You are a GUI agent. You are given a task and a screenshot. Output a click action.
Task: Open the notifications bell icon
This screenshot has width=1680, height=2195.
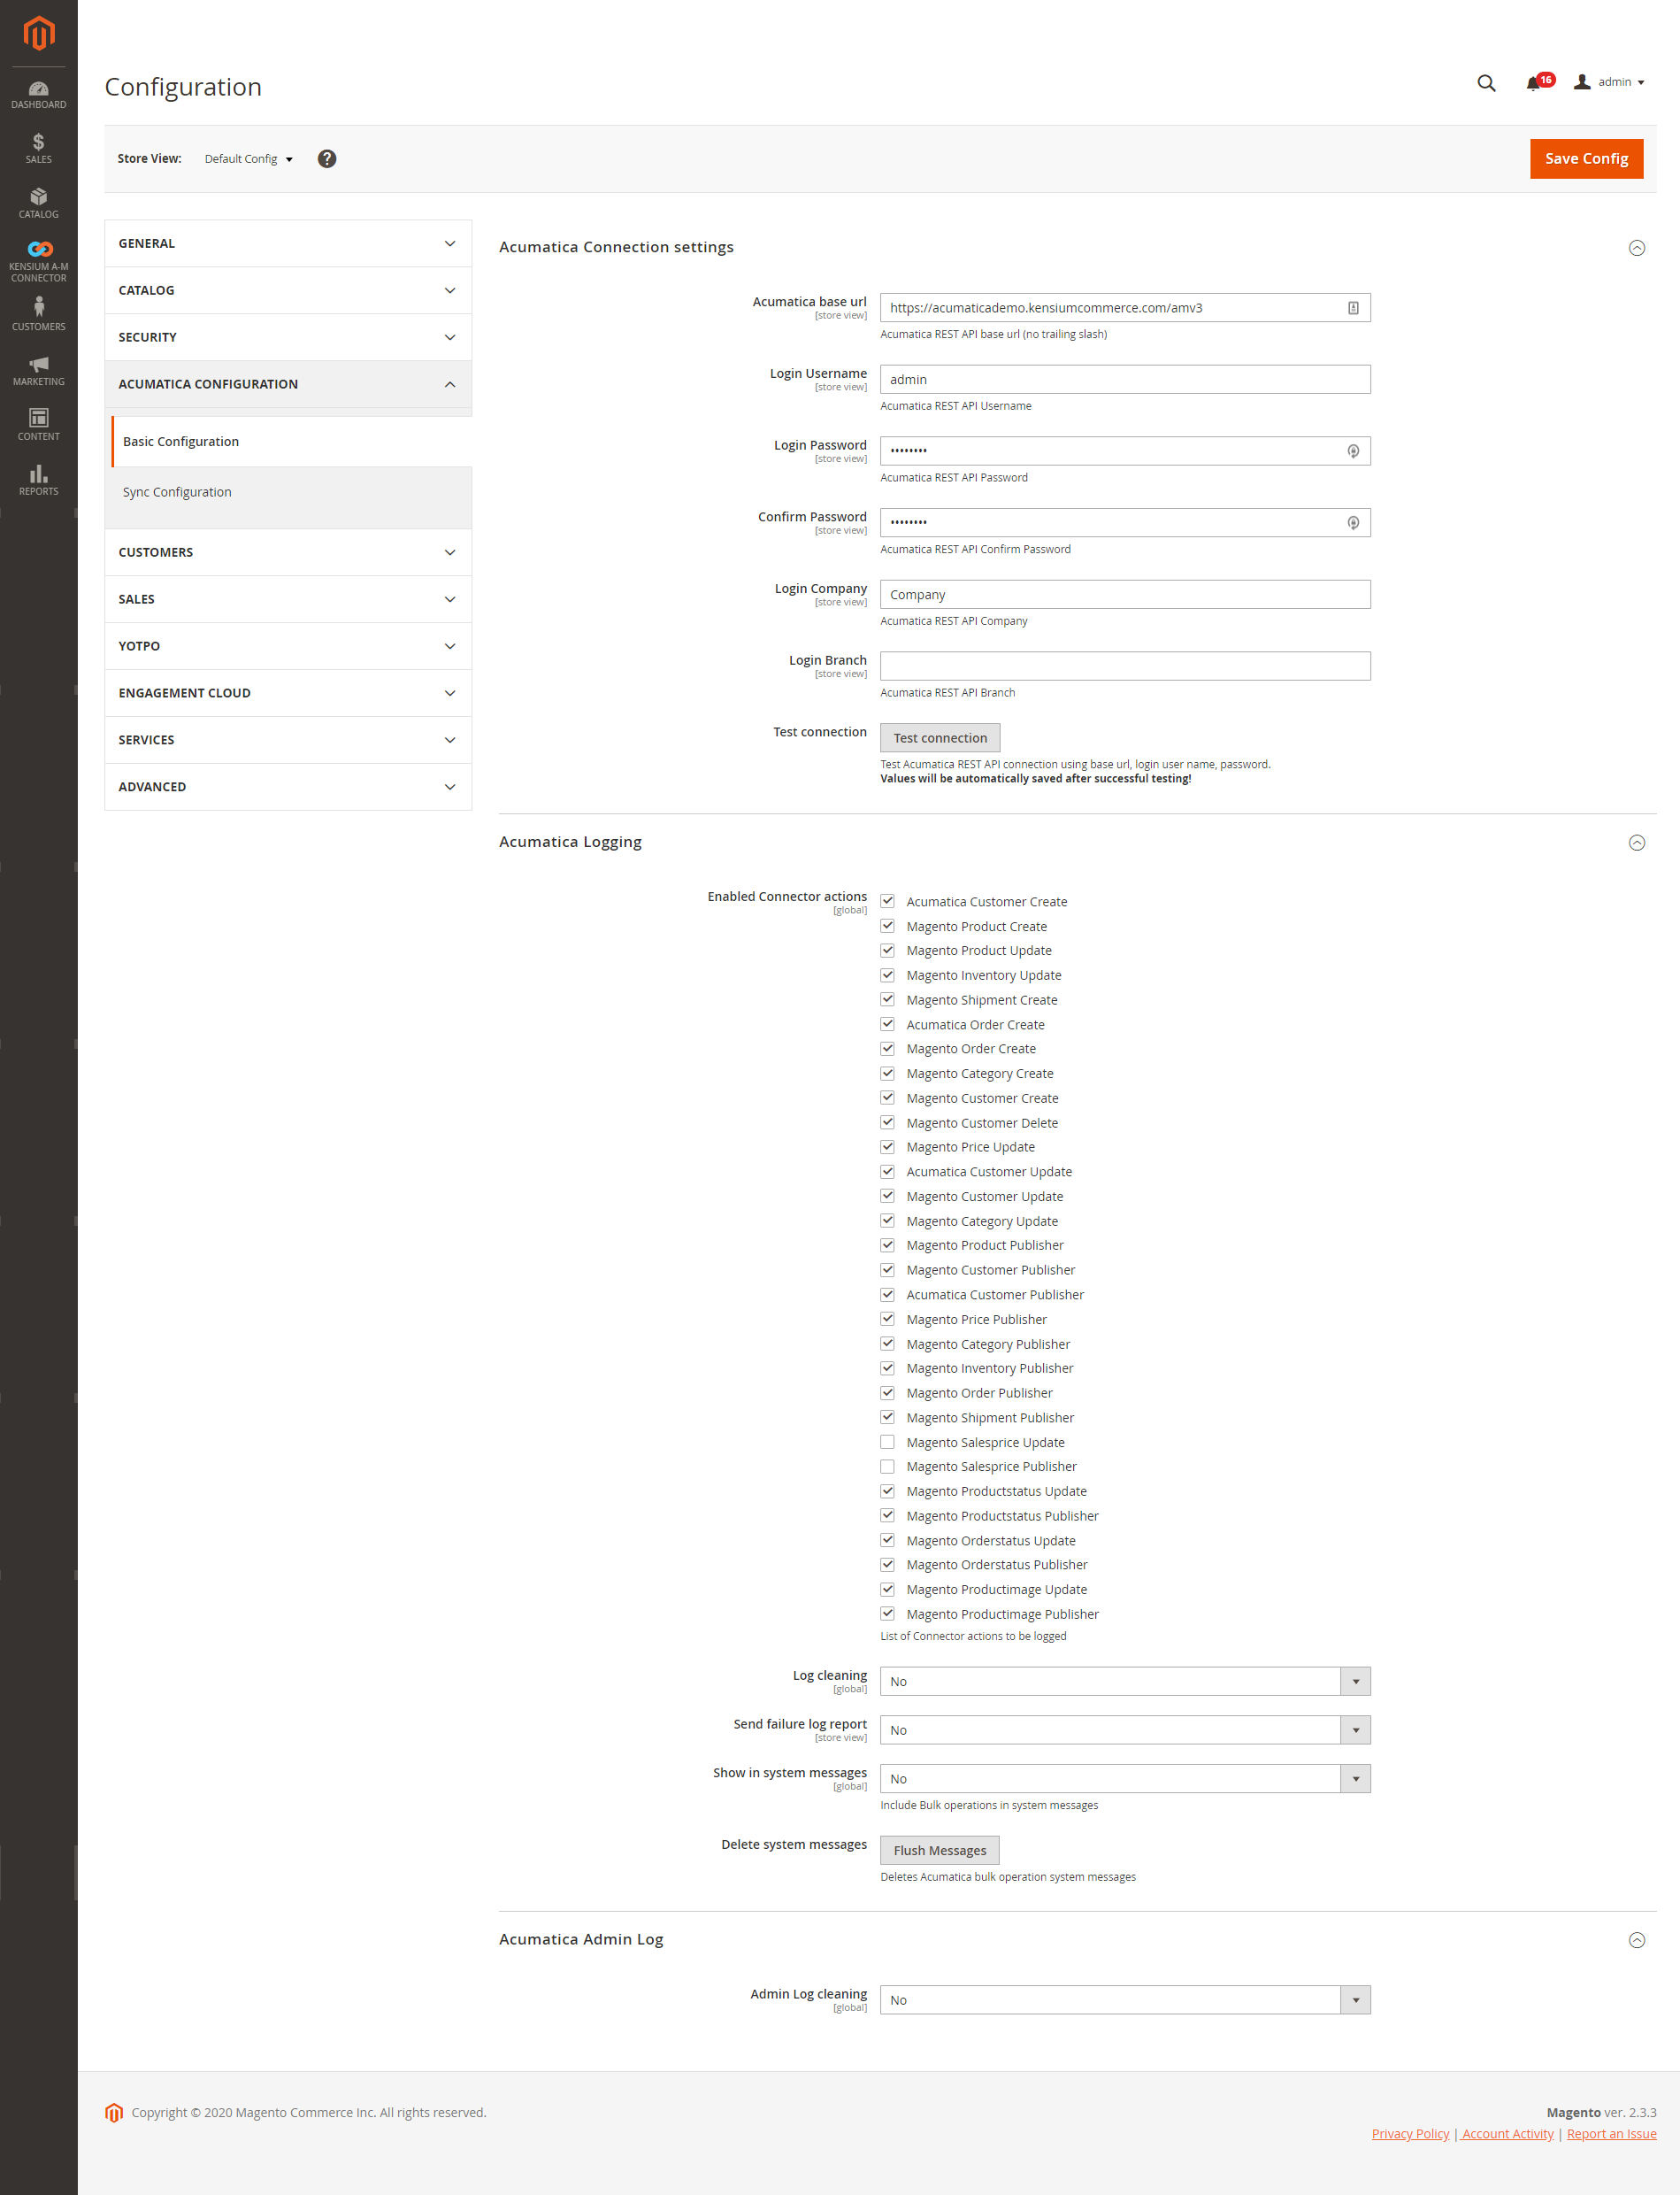coord(1533,83)
